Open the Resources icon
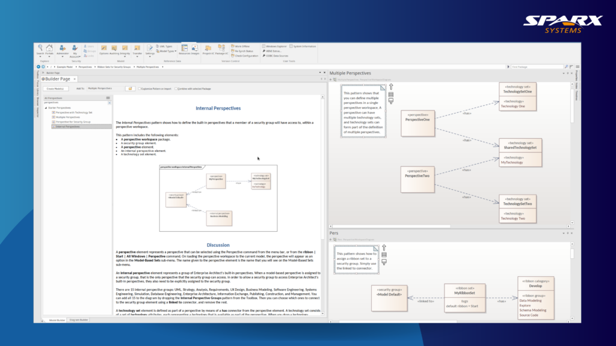The height and width of the screenshot is (346, 616). coord(184,50)
